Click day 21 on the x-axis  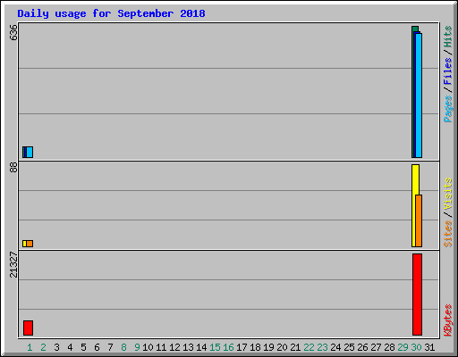pos(295,347)
